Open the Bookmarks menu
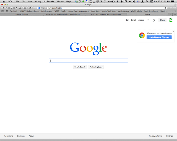Screen dimensions: 177x141 pyautogui.click(x=49, y=1)
